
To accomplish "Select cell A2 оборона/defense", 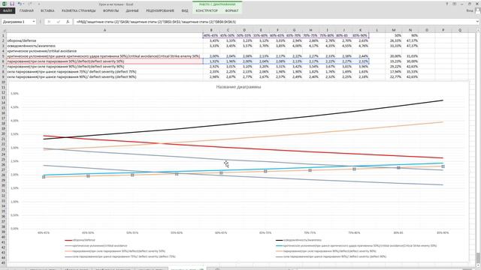I will pyautogui.click(x=104, y=40).
